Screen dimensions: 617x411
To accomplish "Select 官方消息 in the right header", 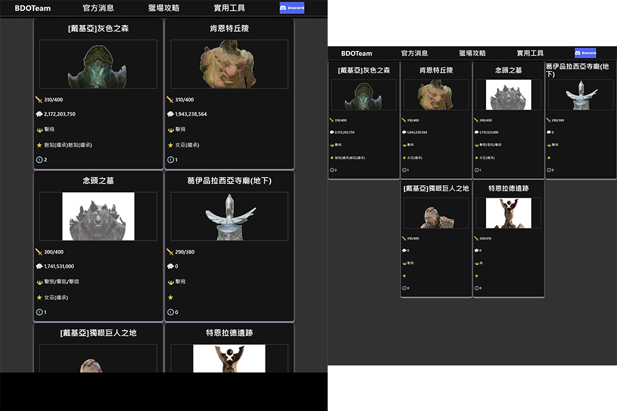I will tap(414, 53).
